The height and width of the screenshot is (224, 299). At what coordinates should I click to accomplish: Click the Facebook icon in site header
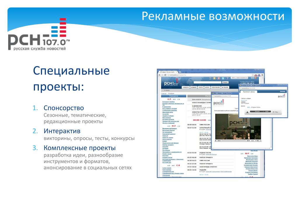[x=227, y=78]
